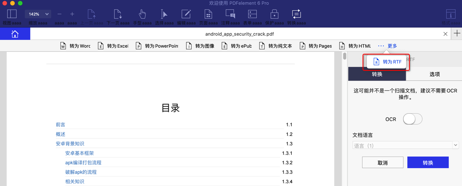
Task: Go to the Home tab icon
Action: coord(15,34)
